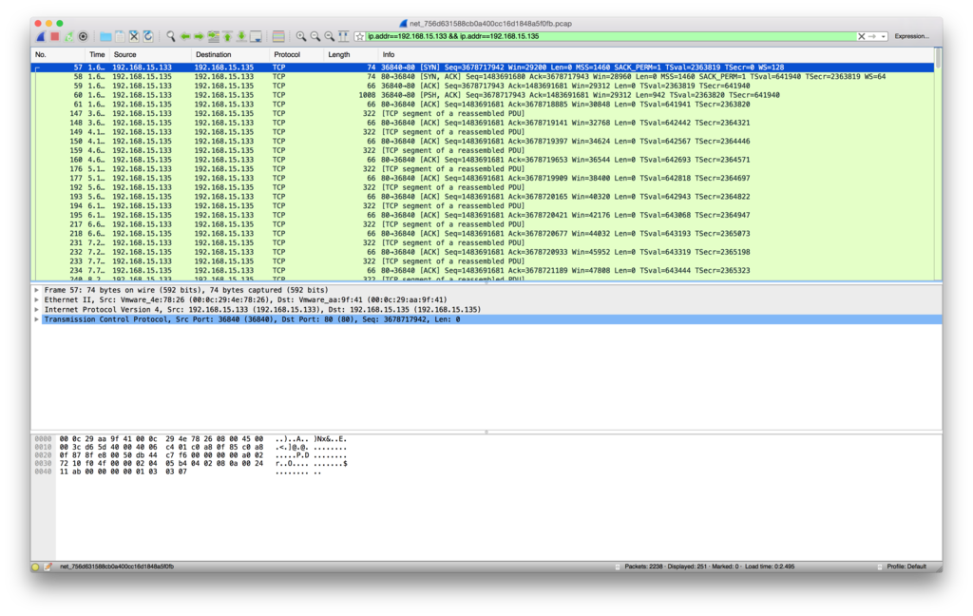Open the Expression builder
Screen dimensions: 973x616
pyautogui.click(x=910, y=35)
